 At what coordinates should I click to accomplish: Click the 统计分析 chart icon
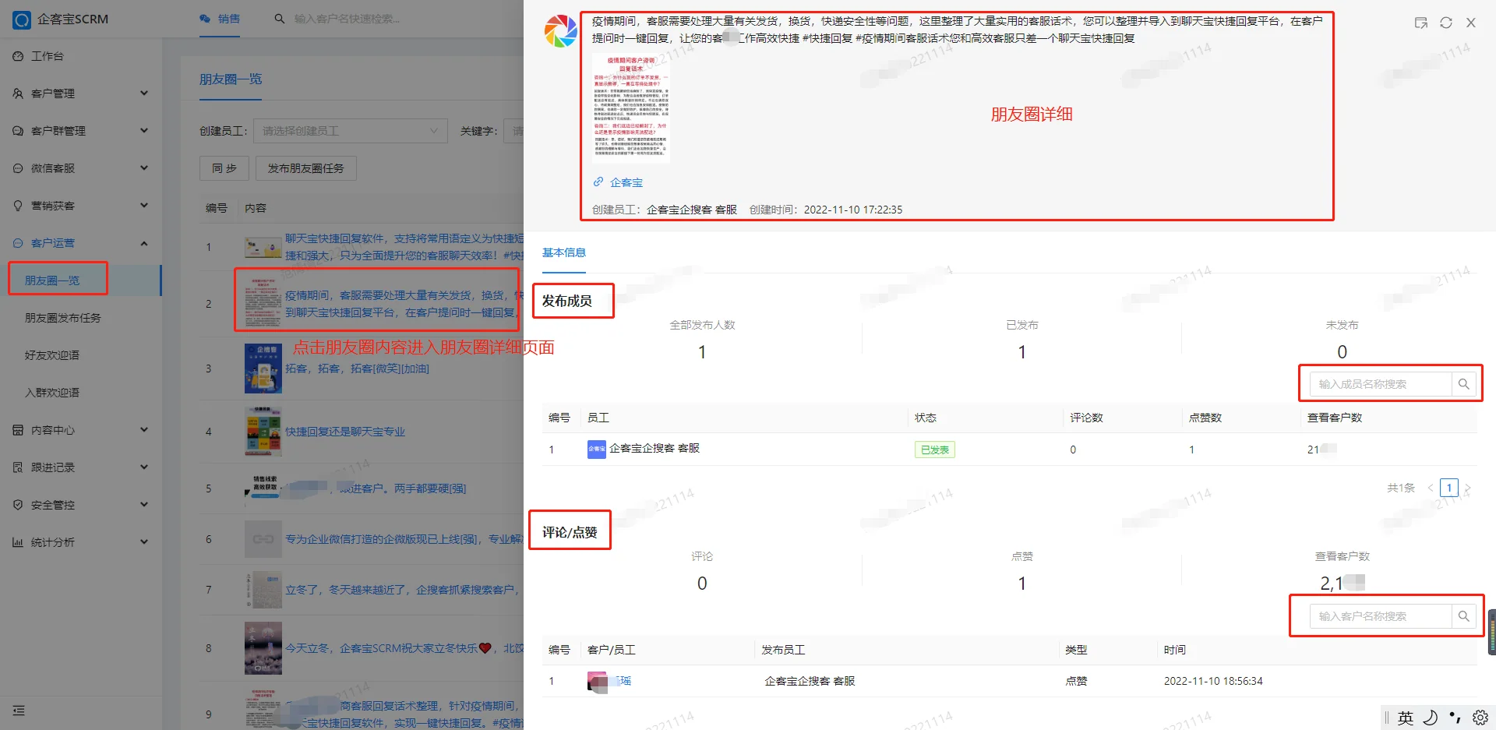pyautogui.click(x=18, y=542)
